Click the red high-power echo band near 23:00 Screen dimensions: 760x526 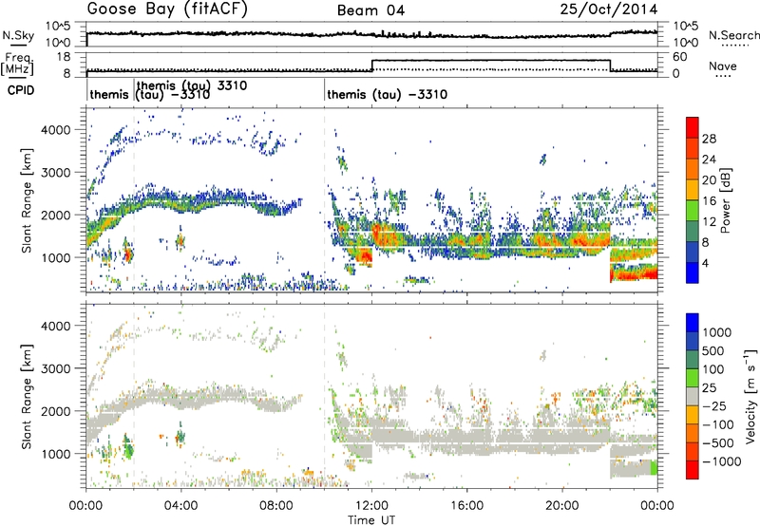(634, 274)
